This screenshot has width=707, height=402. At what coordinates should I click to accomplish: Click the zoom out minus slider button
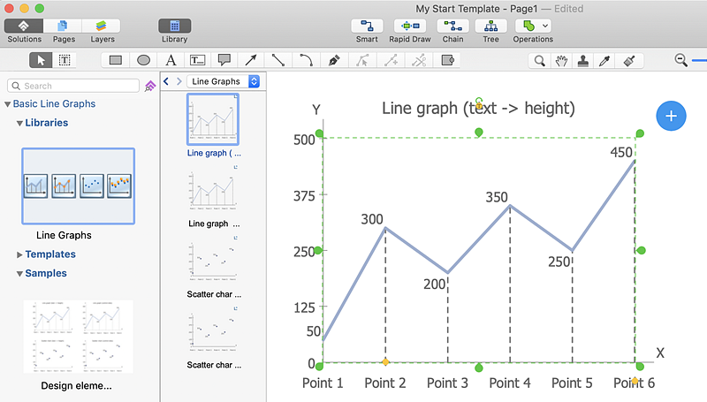click(680, 60)
